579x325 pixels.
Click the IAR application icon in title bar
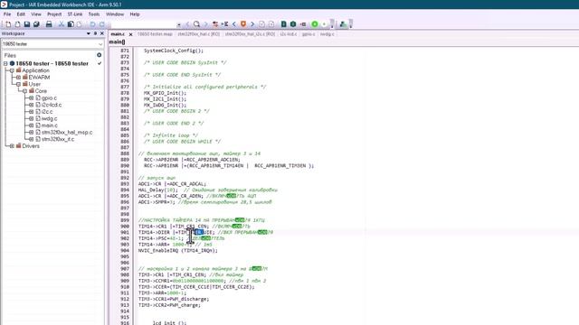pyautogui.click(x=4, y=5)
